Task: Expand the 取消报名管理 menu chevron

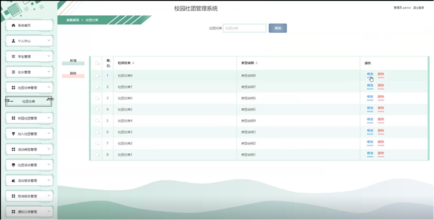Action: pos(49,196)
